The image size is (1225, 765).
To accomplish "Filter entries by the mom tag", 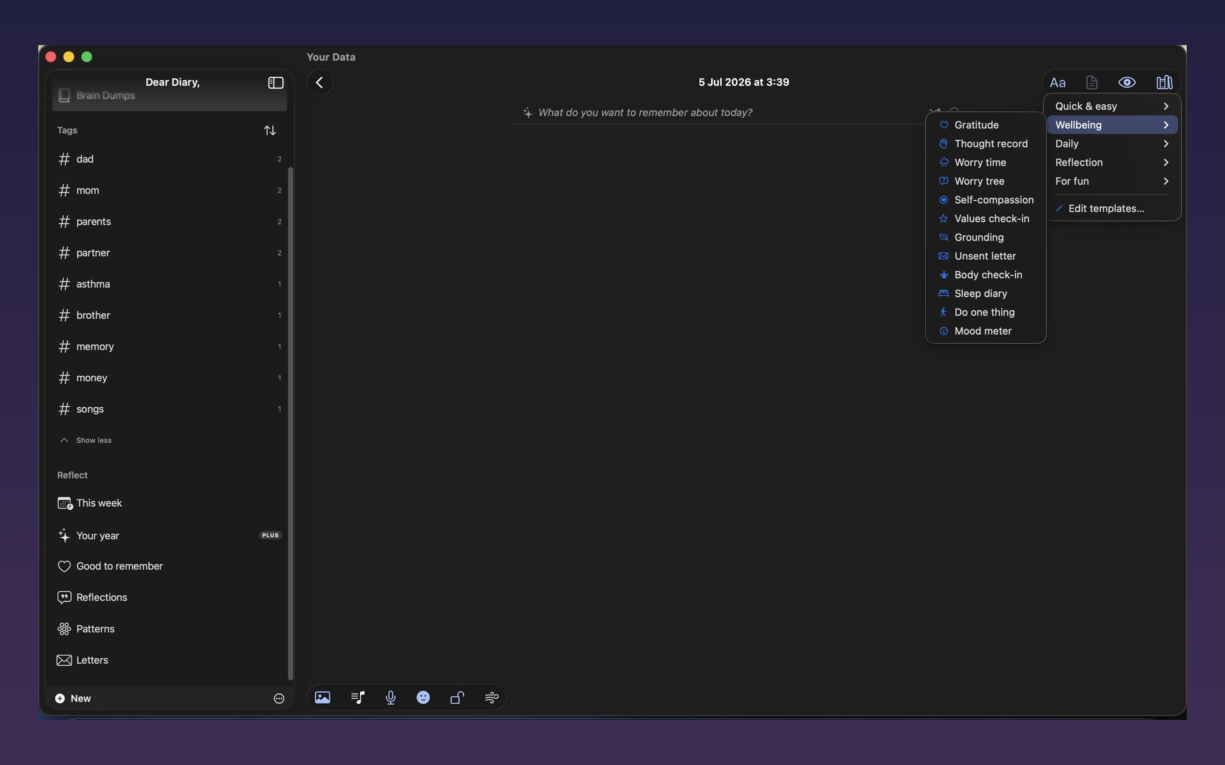I will click(x=169, y=191).
